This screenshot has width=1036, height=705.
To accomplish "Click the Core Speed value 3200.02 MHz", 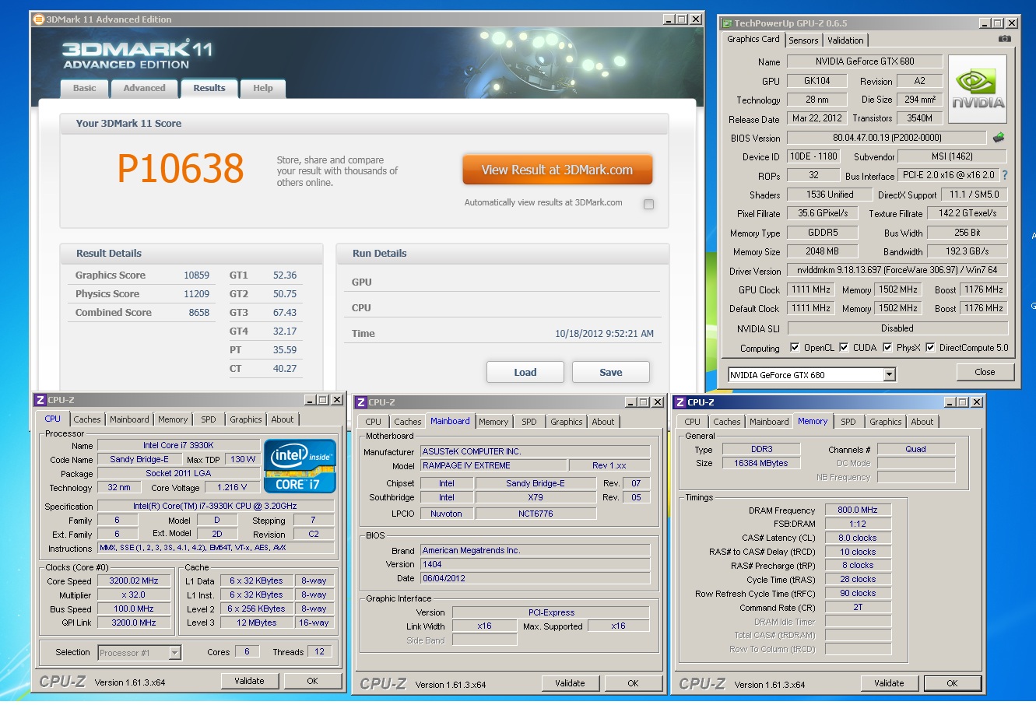I will (134, 581).
